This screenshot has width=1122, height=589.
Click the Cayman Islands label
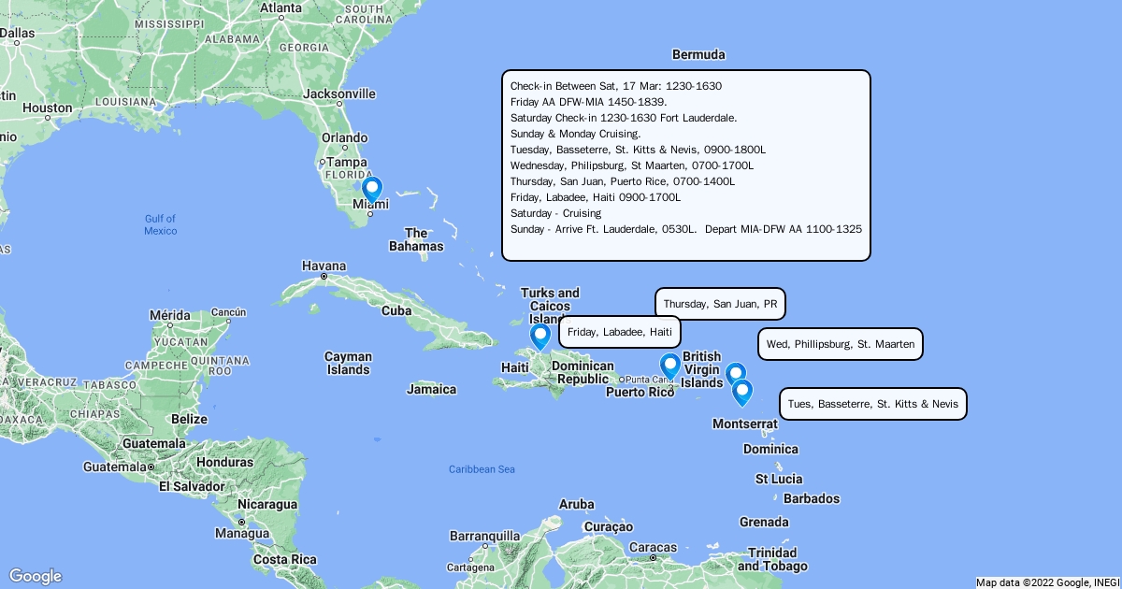348,363
